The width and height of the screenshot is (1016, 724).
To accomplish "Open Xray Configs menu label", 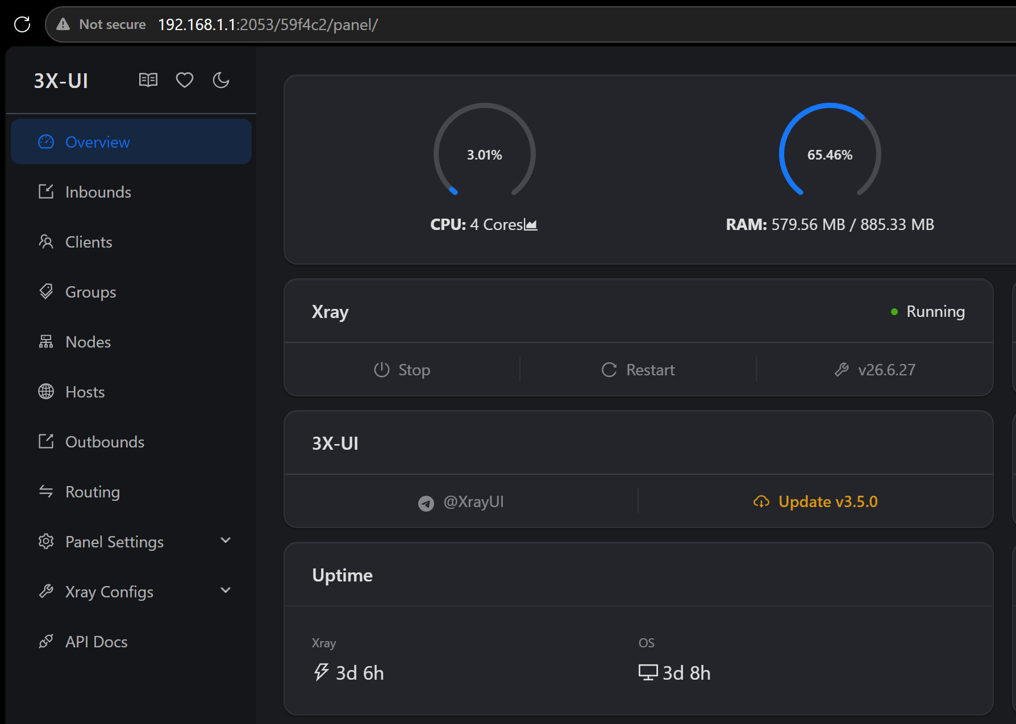I will pyautogui.click(x=109, y=592).
